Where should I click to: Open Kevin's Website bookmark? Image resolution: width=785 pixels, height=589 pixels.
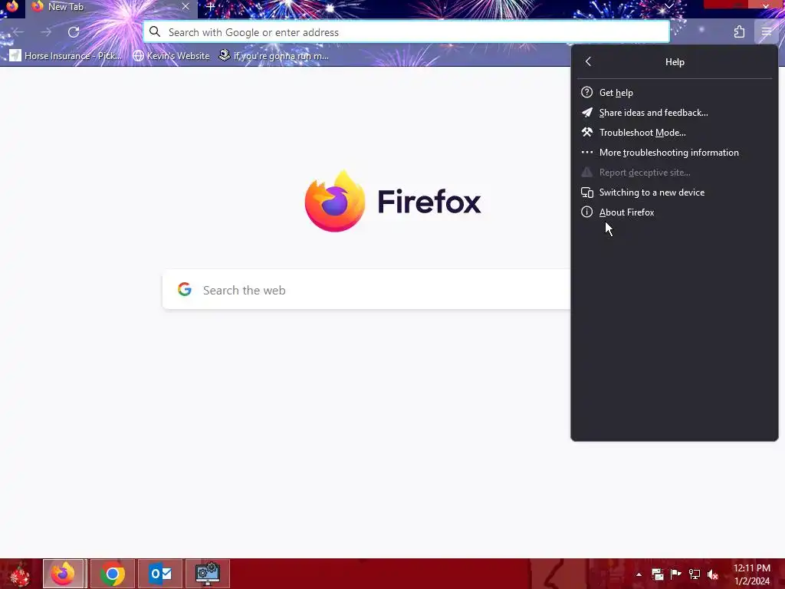tap(171, 55)
